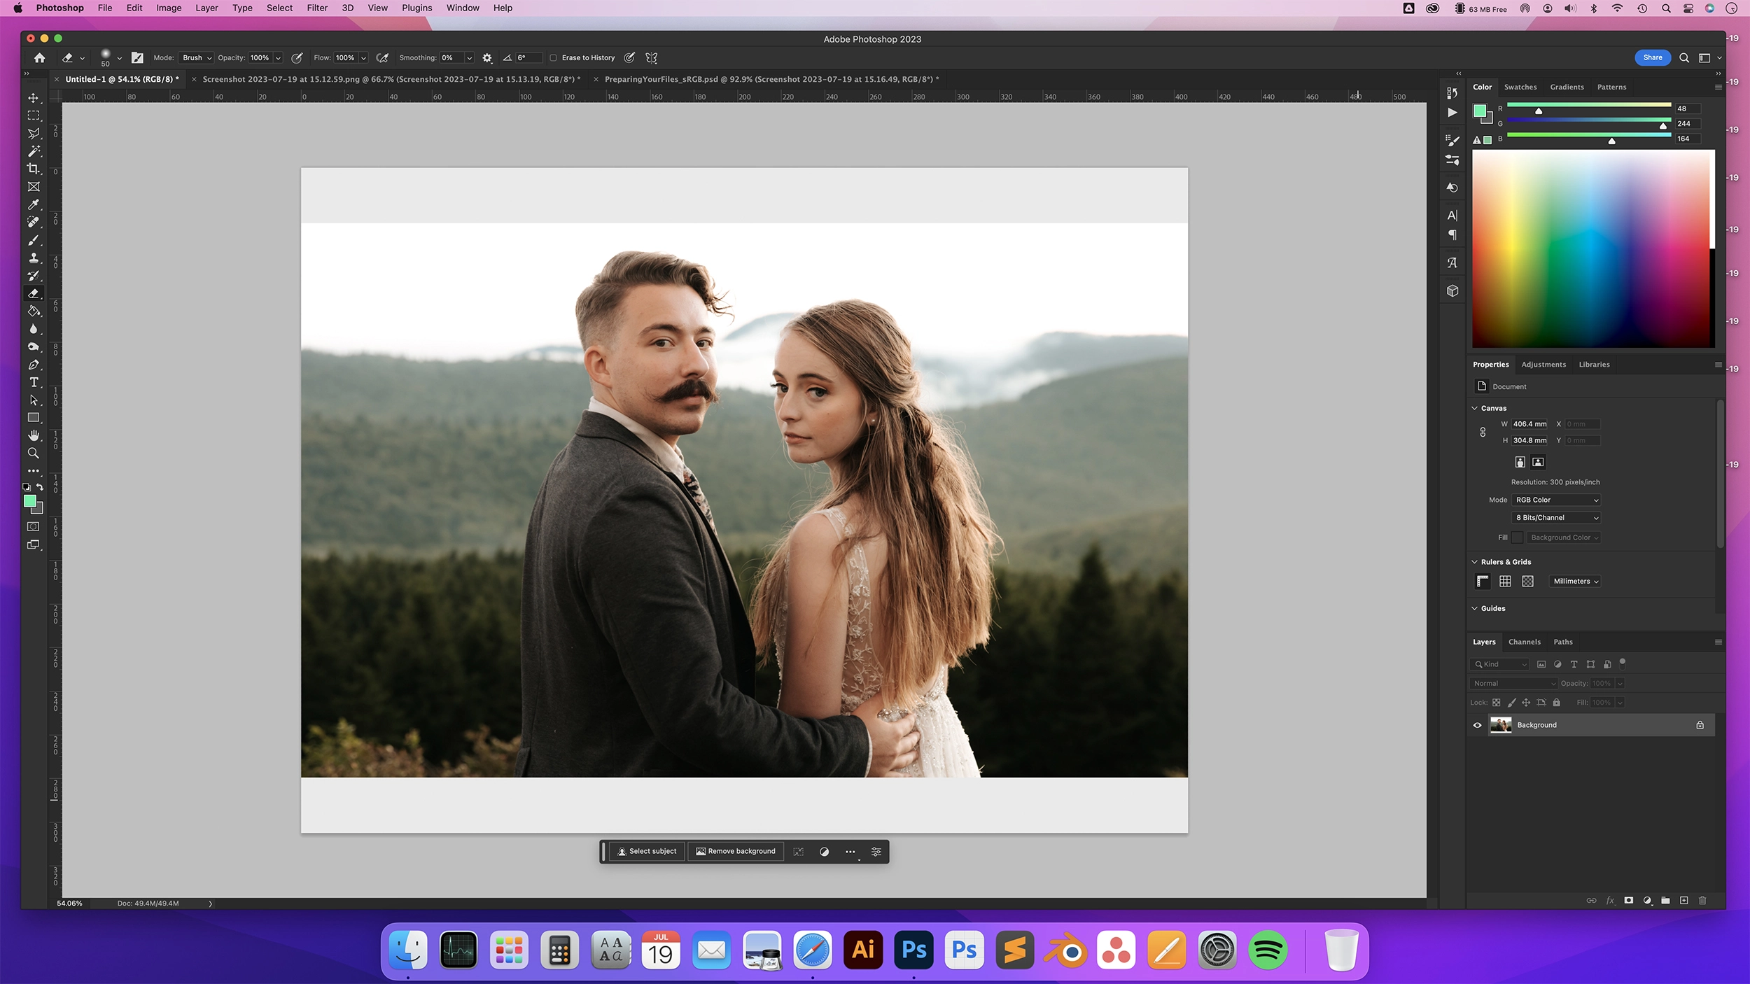The image size is (1750, 984).
Task: Click the Home button in options bar
Action: pyautogui.click(x=40, y=58)
